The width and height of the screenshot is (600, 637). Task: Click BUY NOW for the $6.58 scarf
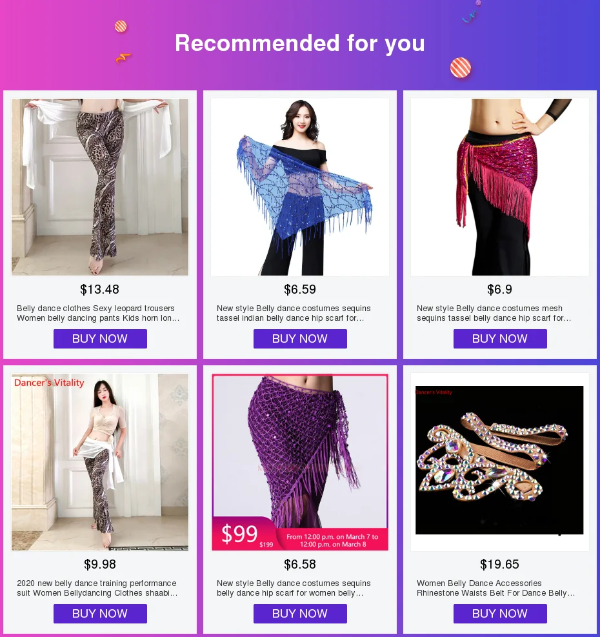click(300, 613)
